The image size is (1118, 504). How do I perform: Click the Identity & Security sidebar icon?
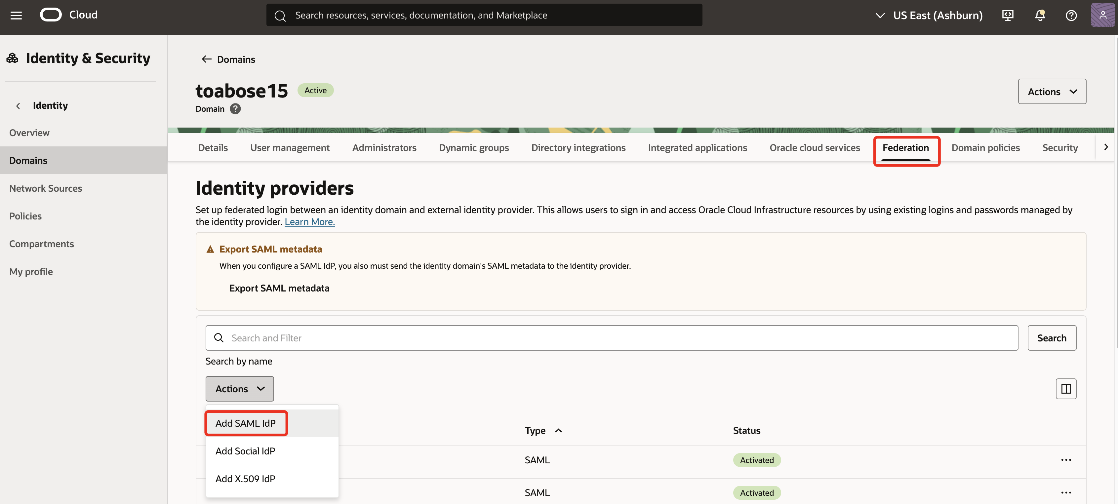(x=12, y=58)
